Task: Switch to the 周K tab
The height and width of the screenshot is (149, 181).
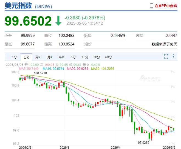Action: (38, 57)
